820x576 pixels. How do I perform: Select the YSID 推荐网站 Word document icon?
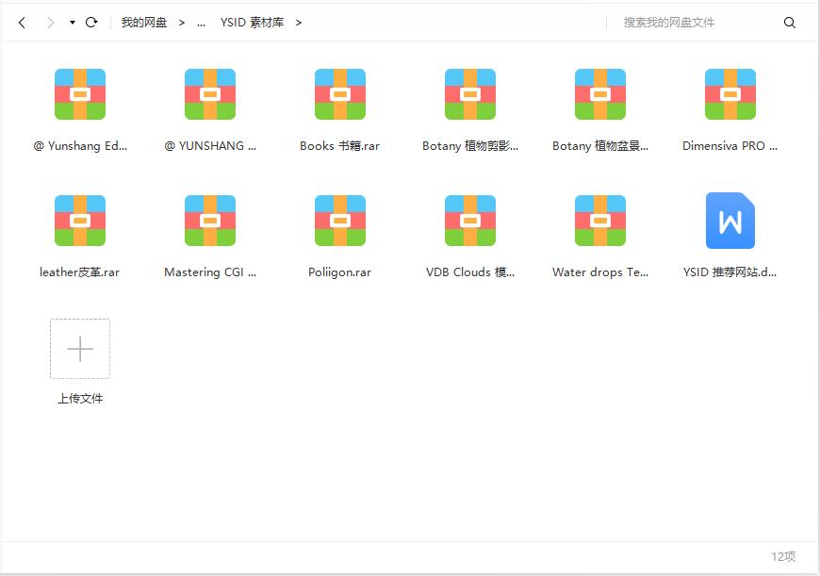730,221
